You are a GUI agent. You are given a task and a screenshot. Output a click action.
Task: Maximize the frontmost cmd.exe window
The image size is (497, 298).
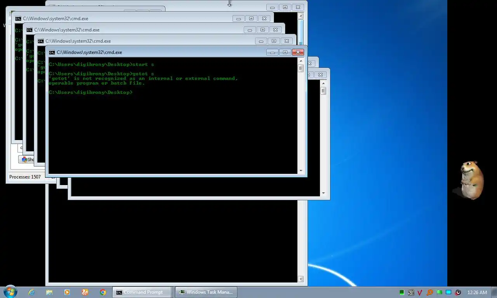[x=285, y=52]
